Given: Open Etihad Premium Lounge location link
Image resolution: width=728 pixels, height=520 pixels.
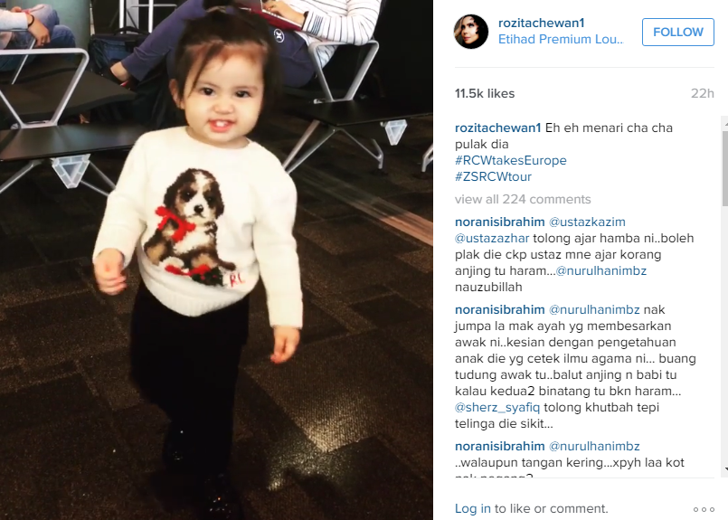Looking at the screenshot, I should click(561, 39).
